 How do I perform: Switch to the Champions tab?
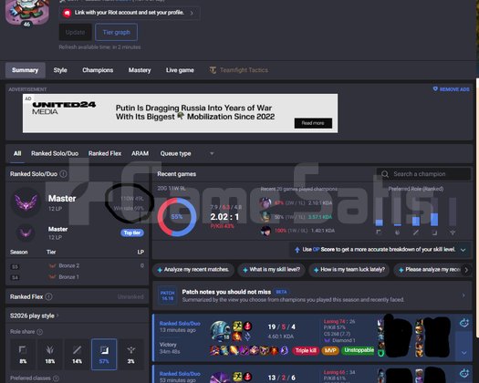point(98,70)
